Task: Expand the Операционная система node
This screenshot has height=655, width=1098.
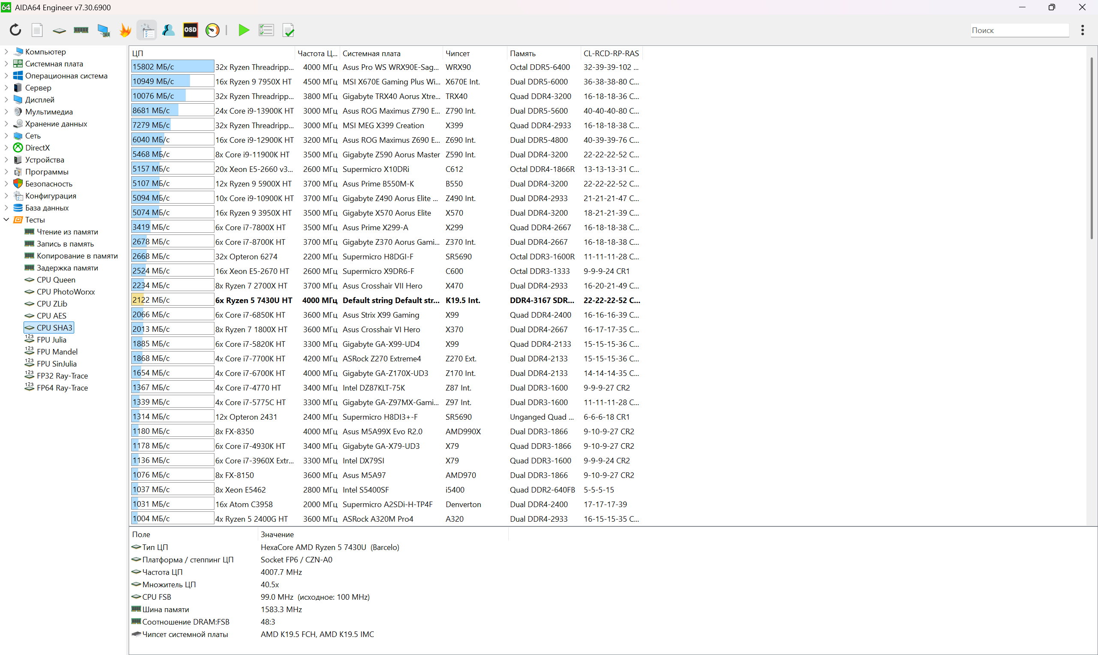Action: click(6, 75)
